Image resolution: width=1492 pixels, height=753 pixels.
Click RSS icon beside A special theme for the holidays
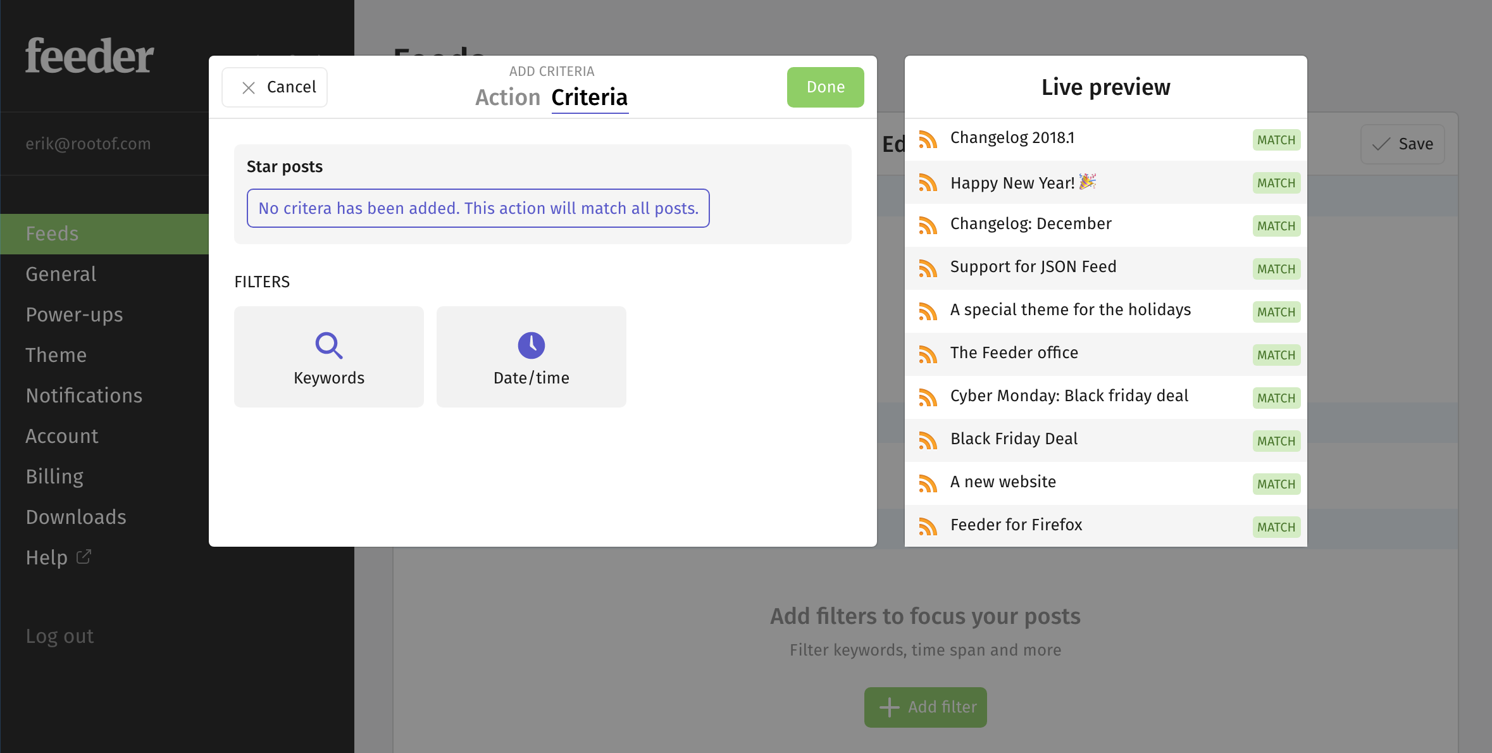928,311
